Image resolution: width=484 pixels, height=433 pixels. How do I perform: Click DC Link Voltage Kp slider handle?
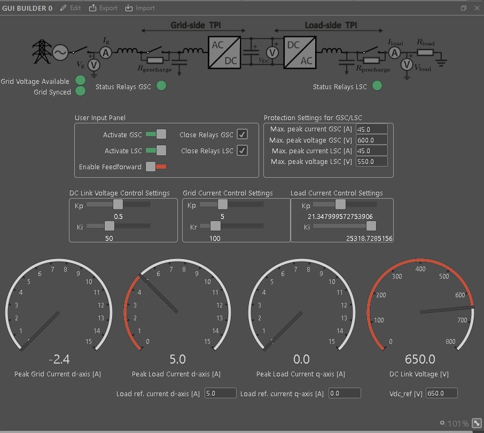point(118,204)
